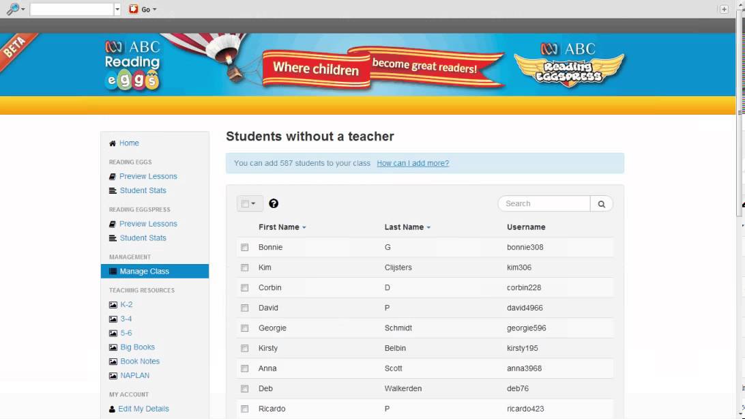Viewport: 745px width, 419px height.
Task: Tick the checkbox for David P
Action: tap(245, 308)
